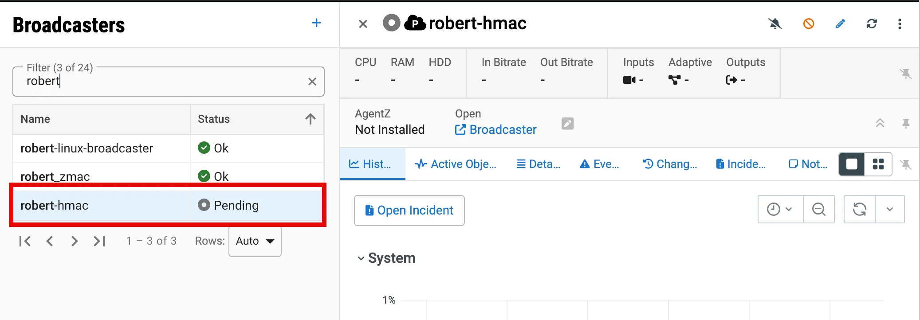Edit robert-hmac with pencil icon
The height and width of the screenshot is (320, 920).
[x=840, y=23]
